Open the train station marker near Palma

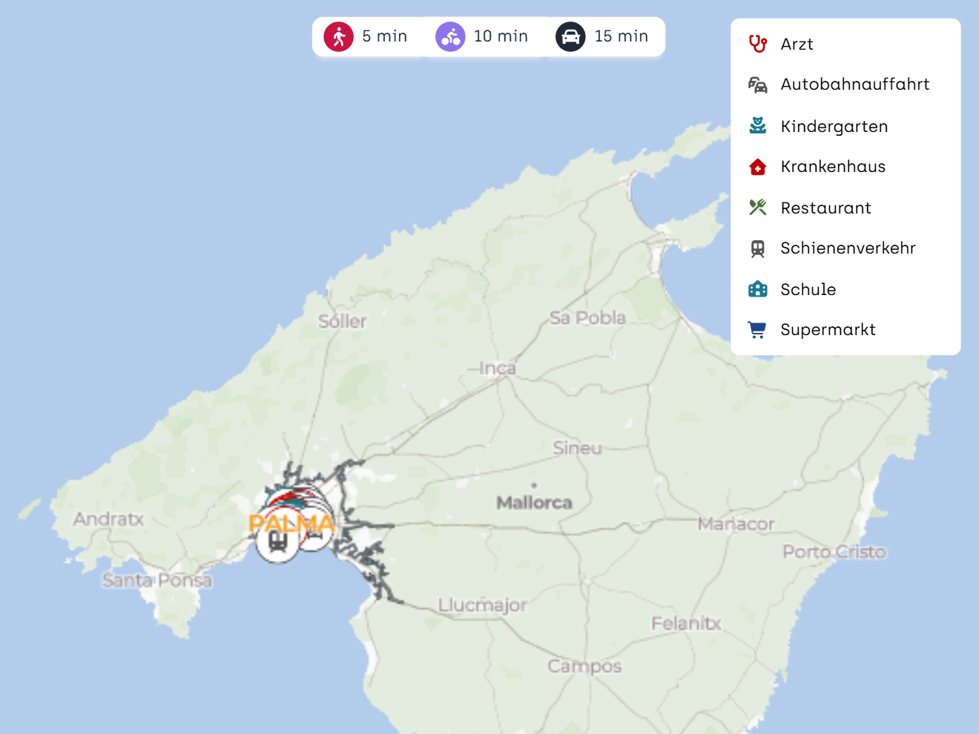click(278, 543)
